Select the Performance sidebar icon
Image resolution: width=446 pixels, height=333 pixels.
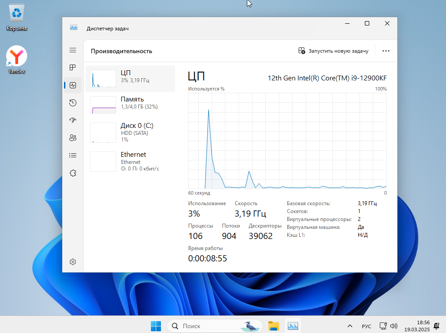tap(73, 85)
